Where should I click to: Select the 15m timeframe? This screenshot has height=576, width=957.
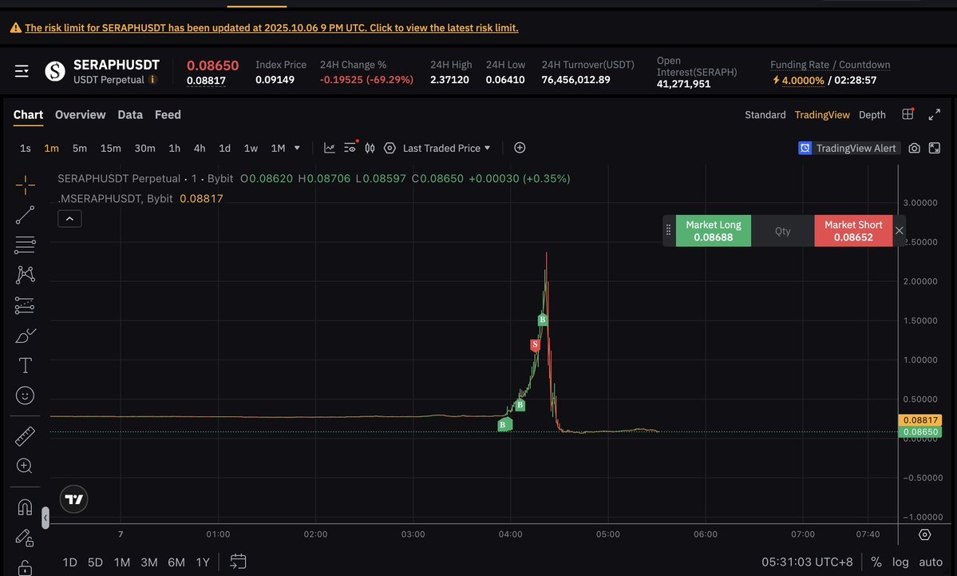110,148
